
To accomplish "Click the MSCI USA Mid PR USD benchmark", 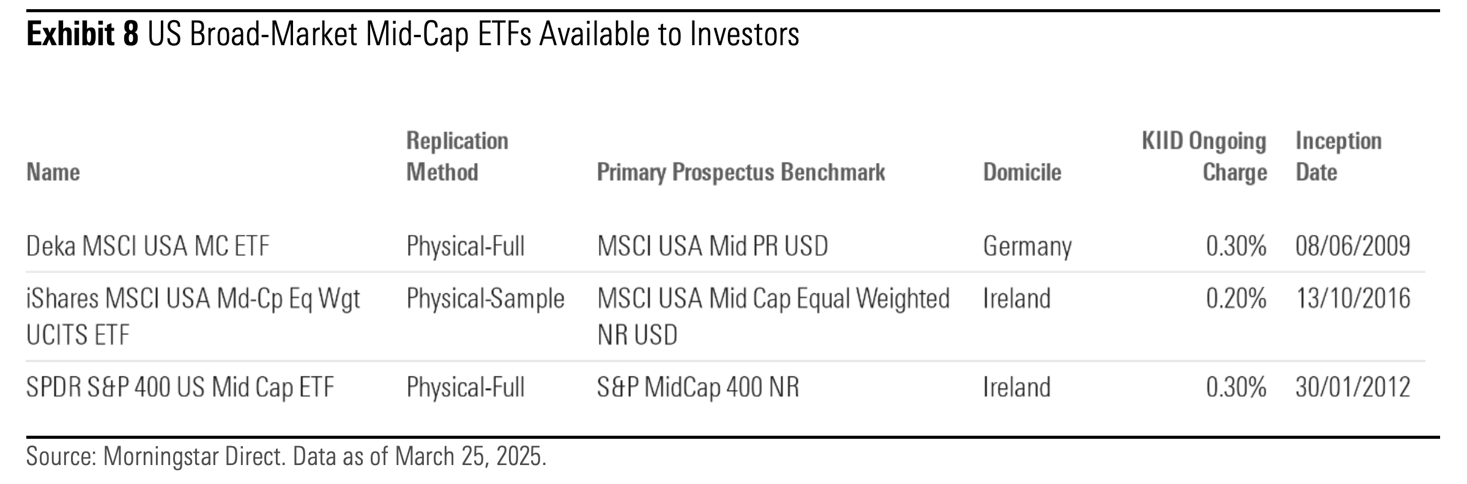I will coord(712,246).
